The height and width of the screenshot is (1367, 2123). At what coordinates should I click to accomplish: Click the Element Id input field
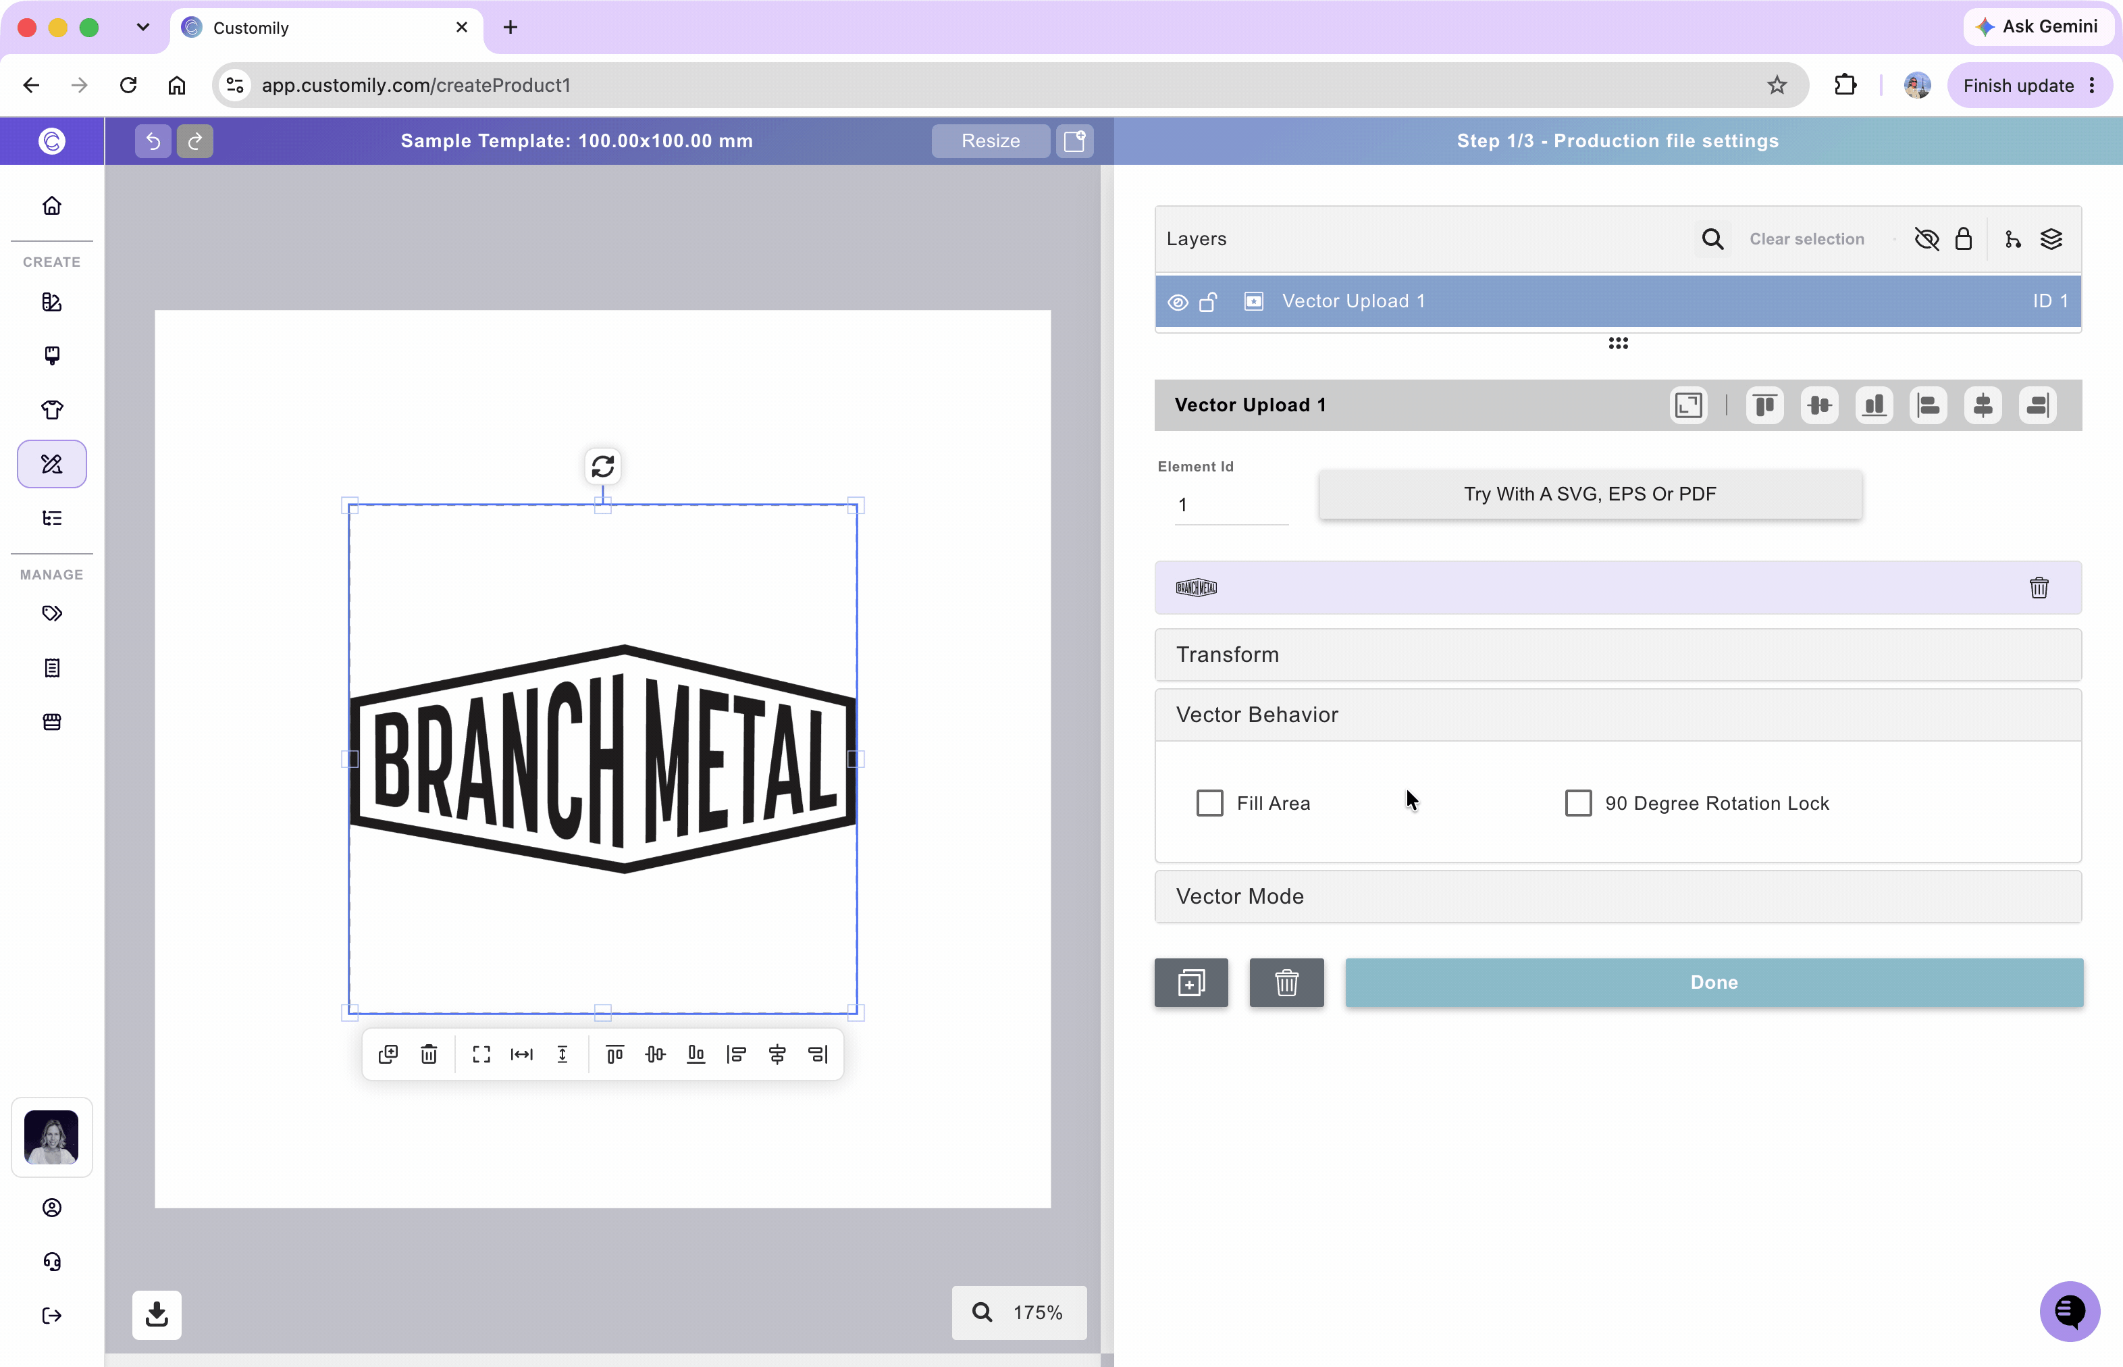[x=1231, y=505]
